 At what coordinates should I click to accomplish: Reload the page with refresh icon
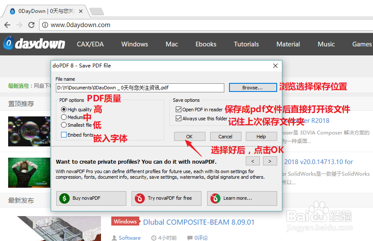coord(31,25)
